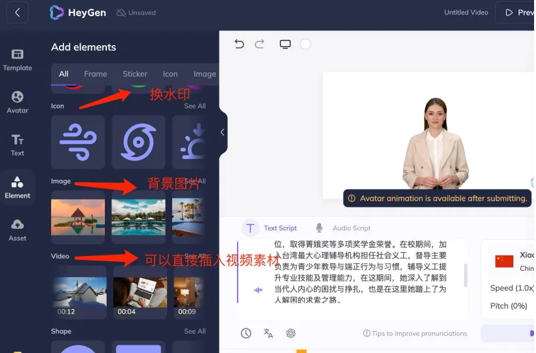Click the Audio Script microphone icon
This screenshot has height=353, width=536.
tap(319, 228)
